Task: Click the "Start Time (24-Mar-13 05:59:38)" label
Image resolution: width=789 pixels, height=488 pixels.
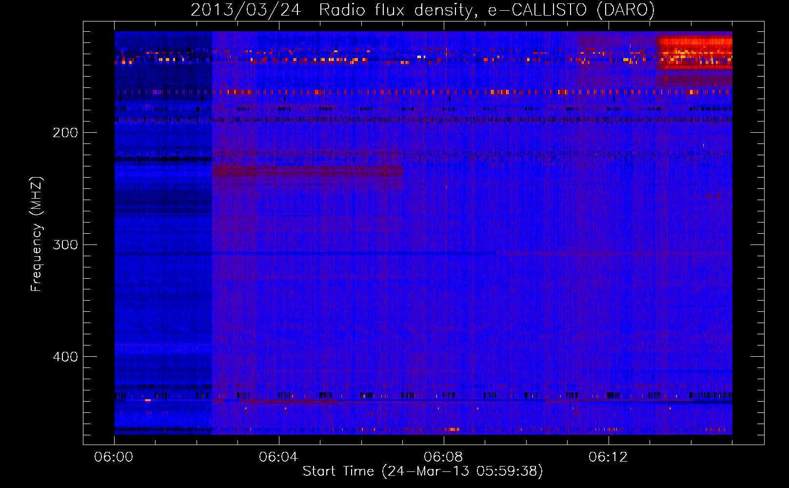Action: 423,471
